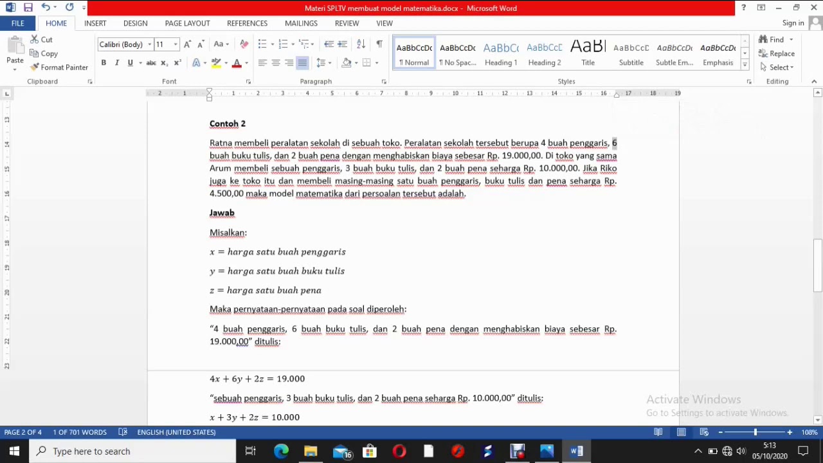Click the Redo icon in title bar

click(x=69, y=8)
